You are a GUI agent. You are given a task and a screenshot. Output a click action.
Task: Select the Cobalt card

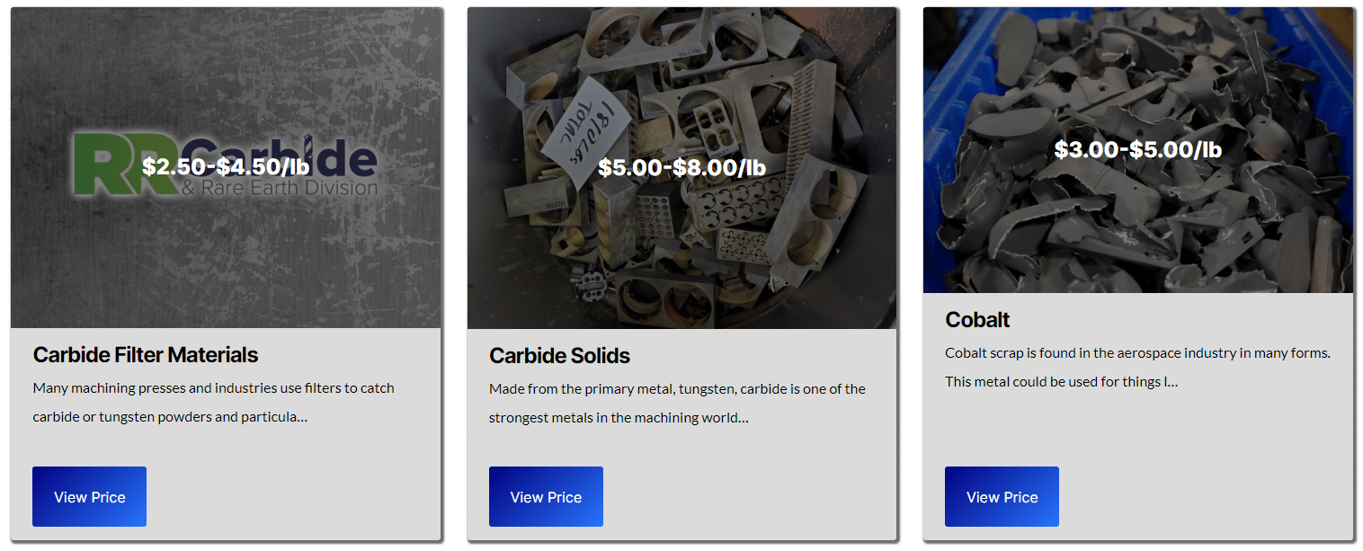click(1137, 276)
